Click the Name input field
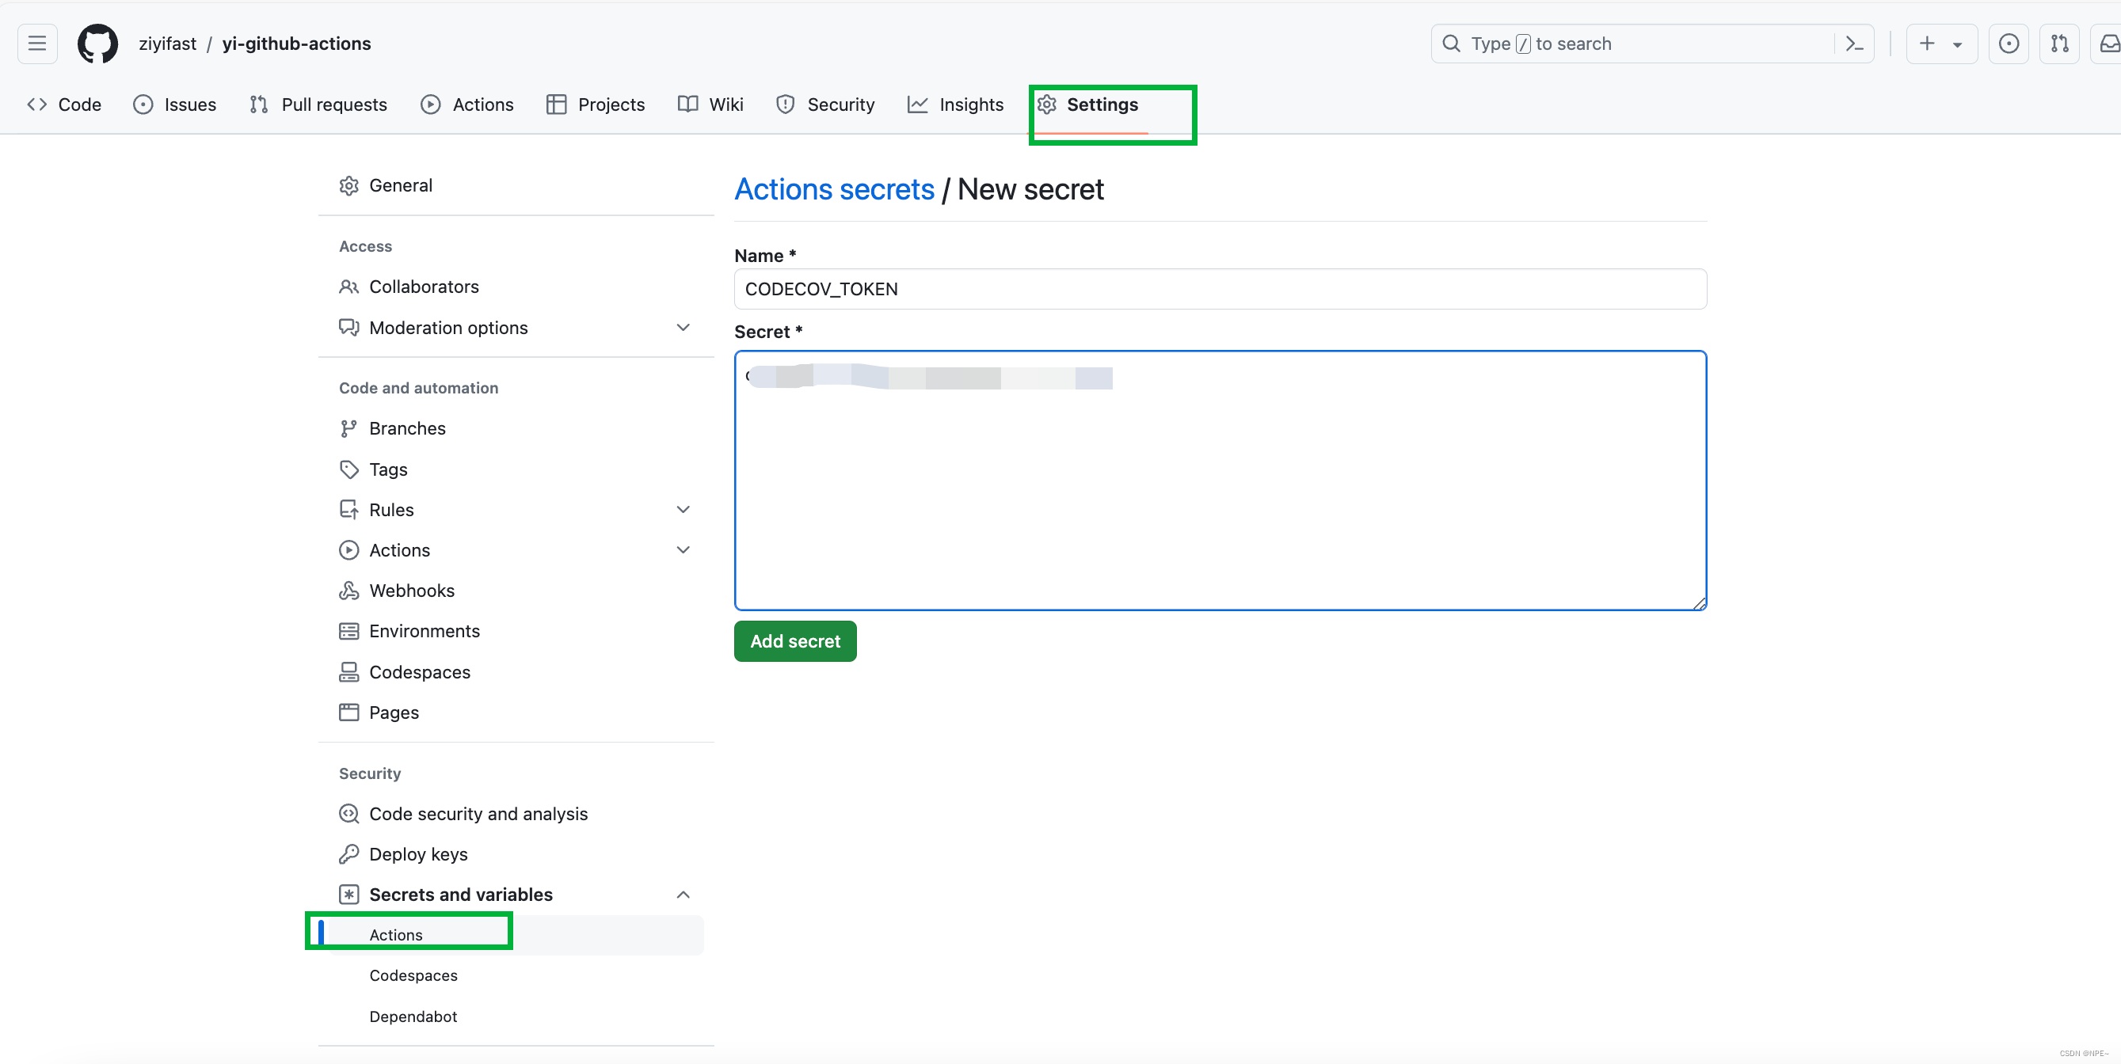This screenshot has width=2121, height=1064. [1220, 289]
